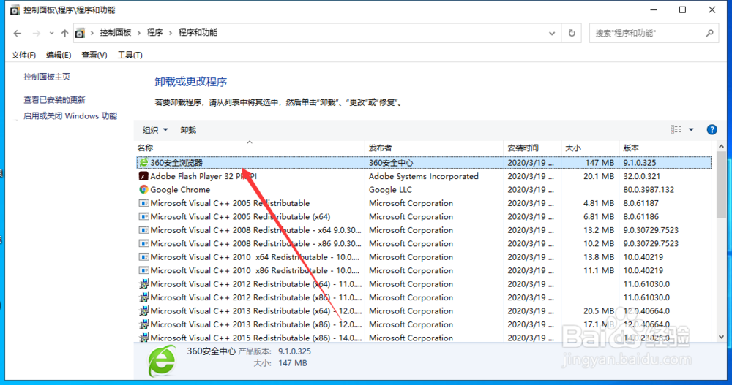Click the Visual C++ 2008 x64 9.0.30 icon
The width and height of the screenshot is (732, 385).
(143, 230)
